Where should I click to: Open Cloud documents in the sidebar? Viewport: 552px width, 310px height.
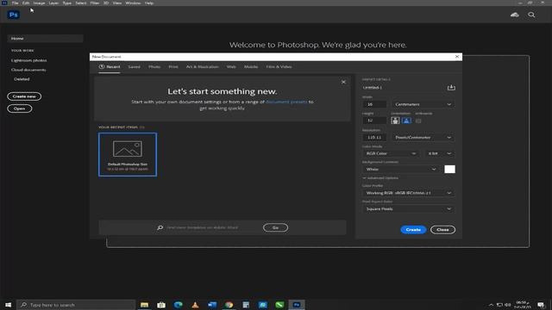28,70
